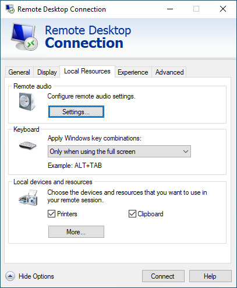Open the Experience tab

tap(133, 72)
